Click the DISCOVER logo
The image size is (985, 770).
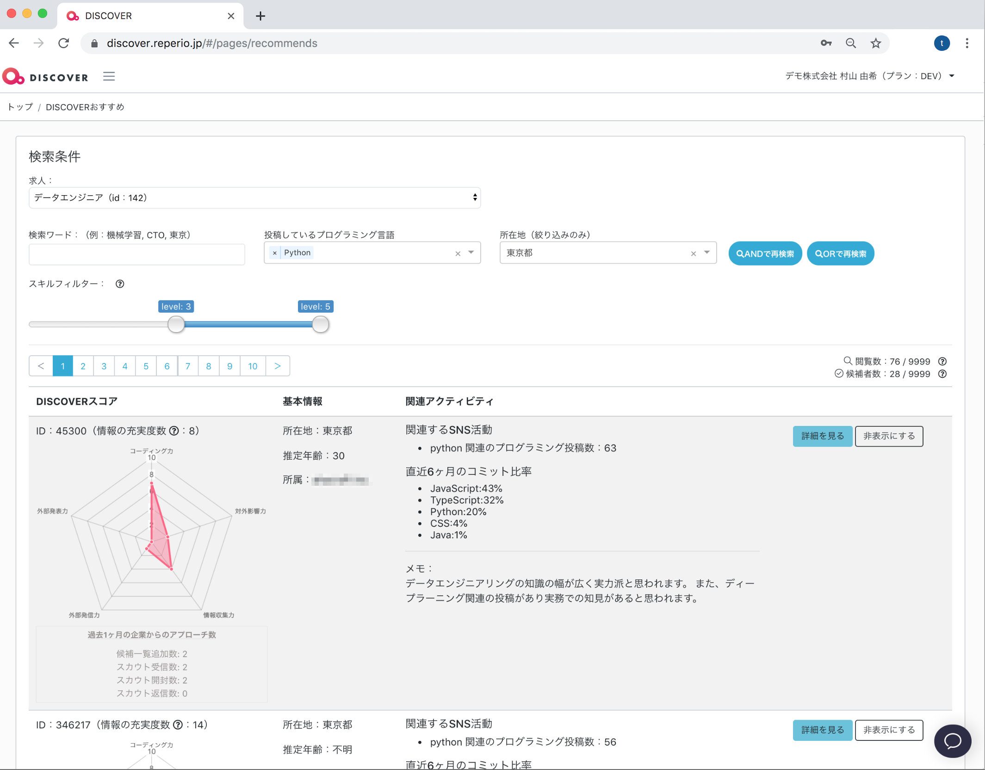pos(45,77)
